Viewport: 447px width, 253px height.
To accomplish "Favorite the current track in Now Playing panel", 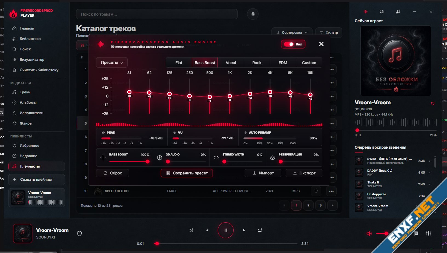I will click(433, 104).
